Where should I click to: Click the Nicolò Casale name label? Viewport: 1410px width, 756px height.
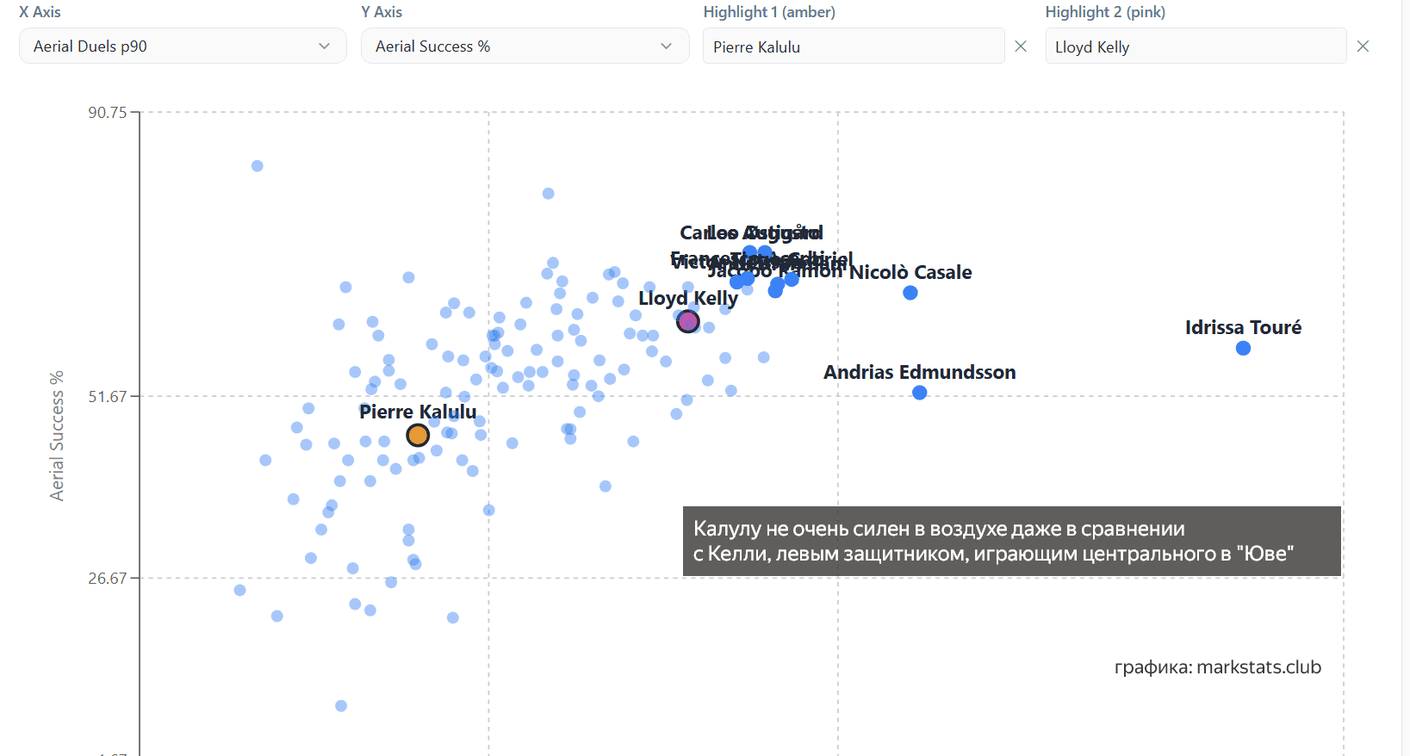[910, 272]
